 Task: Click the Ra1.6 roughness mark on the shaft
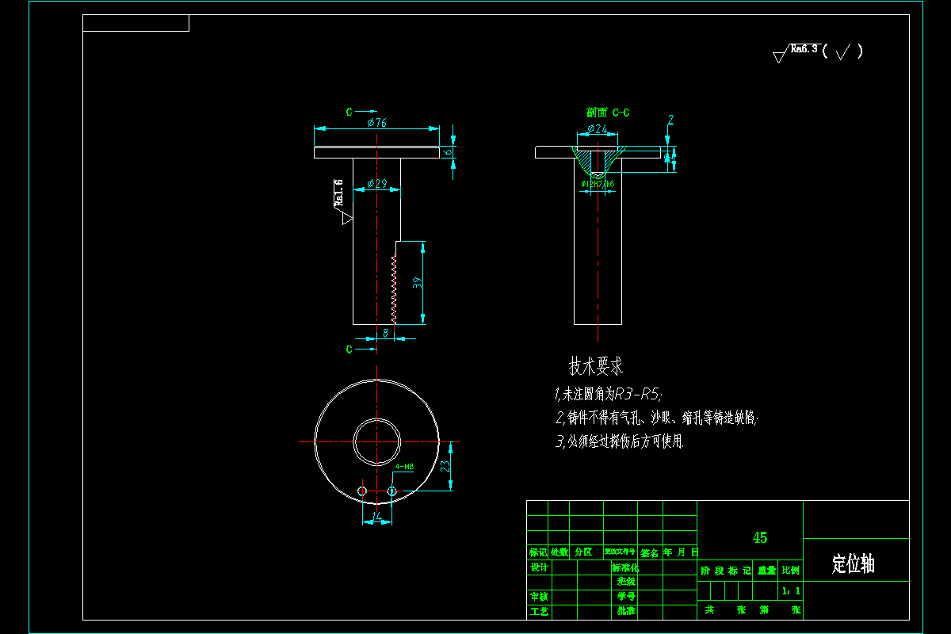click(x=342, y=201)
